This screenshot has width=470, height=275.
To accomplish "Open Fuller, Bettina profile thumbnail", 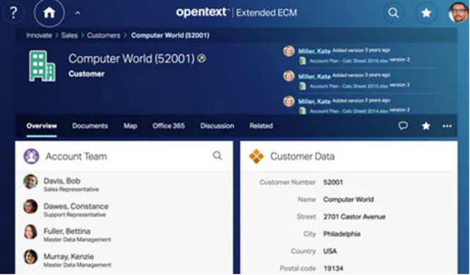I will (31, 232).
